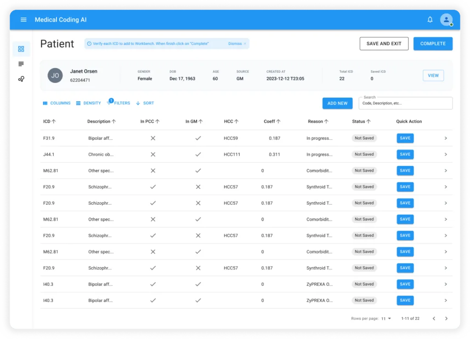Open the user profile avatar icon
The image size is (470, 339).
pos(446,20)
